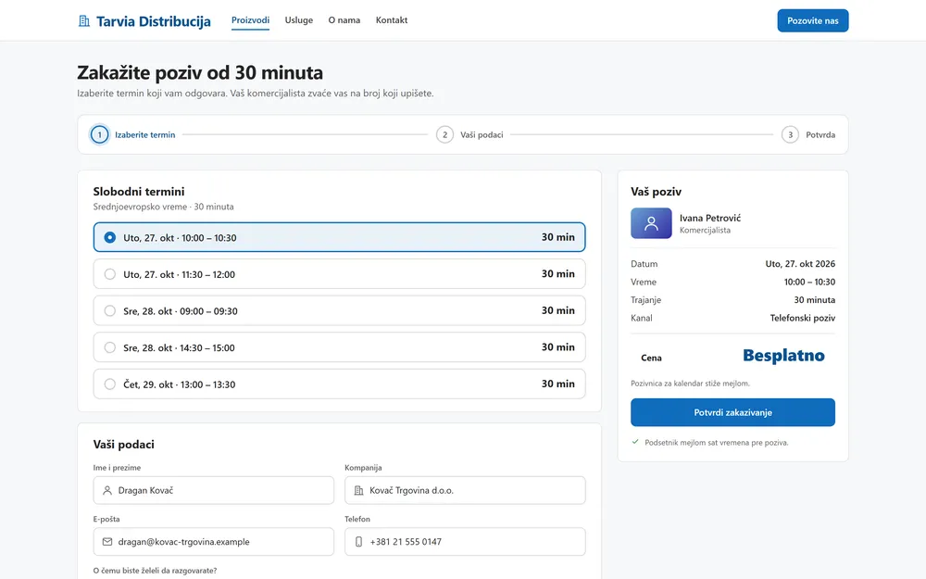Select the Uto, 27. okt 10:00 – 10:30 slot
Viewport: 926px width, 579px height.
click(x=339, y=237)
